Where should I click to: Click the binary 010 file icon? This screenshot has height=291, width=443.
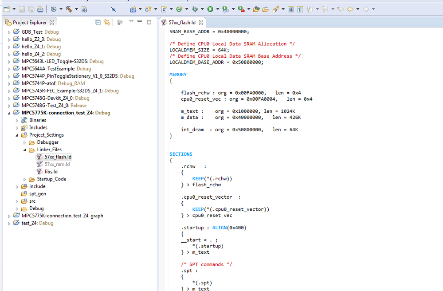click(84, 9)
